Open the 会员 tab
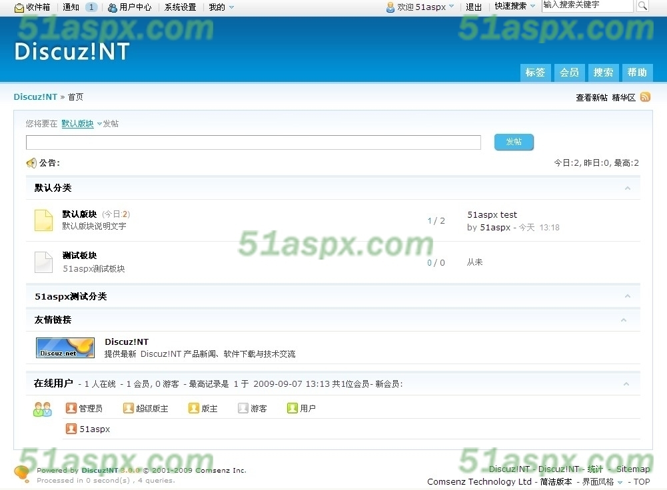 click(x=569, y=73)
